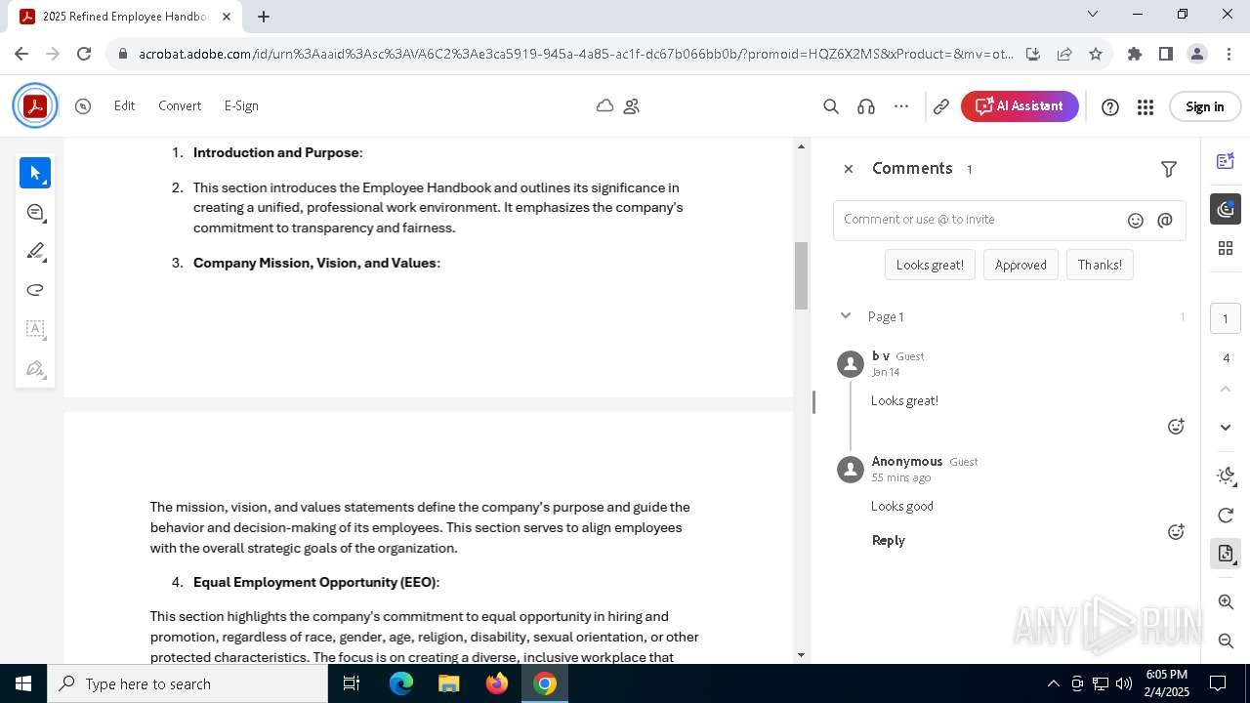Show hidden system tray icons
1250x703 pixels.
tap(1053, 683)
